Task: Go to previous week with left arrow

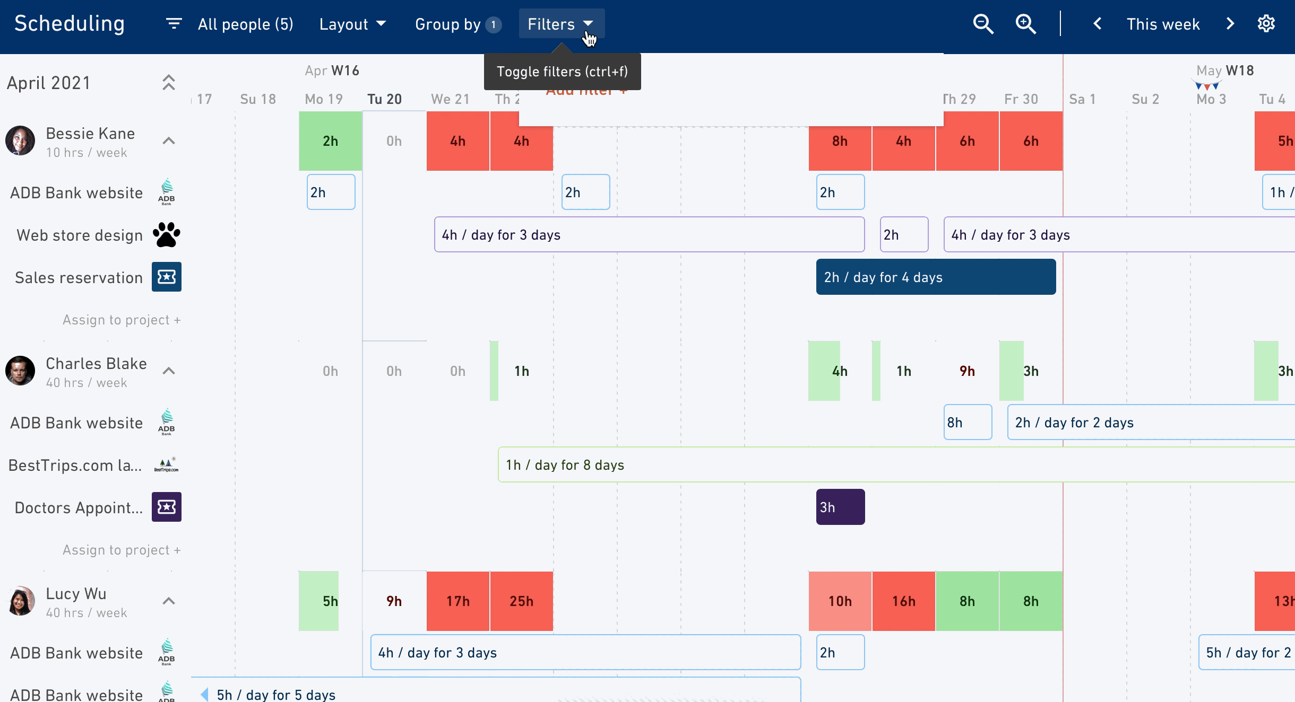Action: coord(1098,24)
